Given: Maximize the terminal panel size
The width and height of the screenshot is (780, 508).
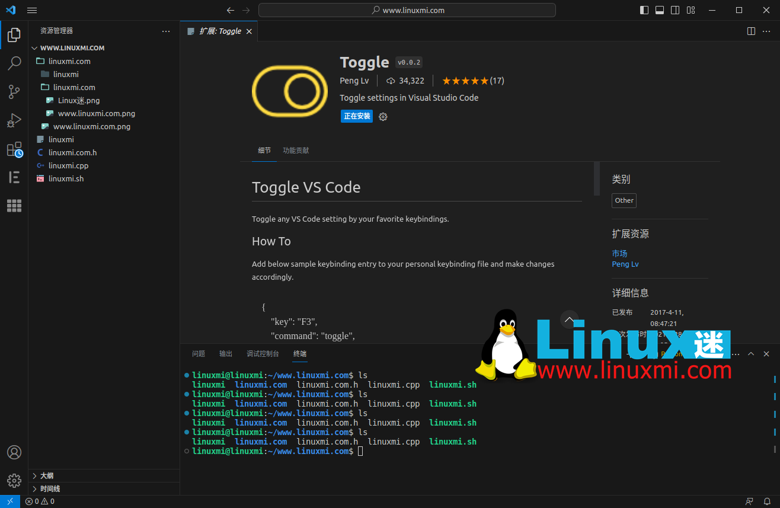Looking at the screenshot, I should (x=751, y=354).
